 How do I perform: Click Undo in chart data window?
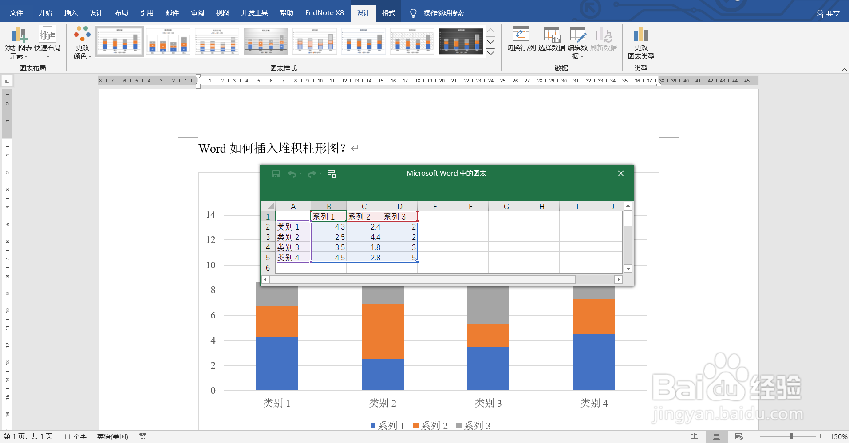pyautogui.click(x=292, y=174)
